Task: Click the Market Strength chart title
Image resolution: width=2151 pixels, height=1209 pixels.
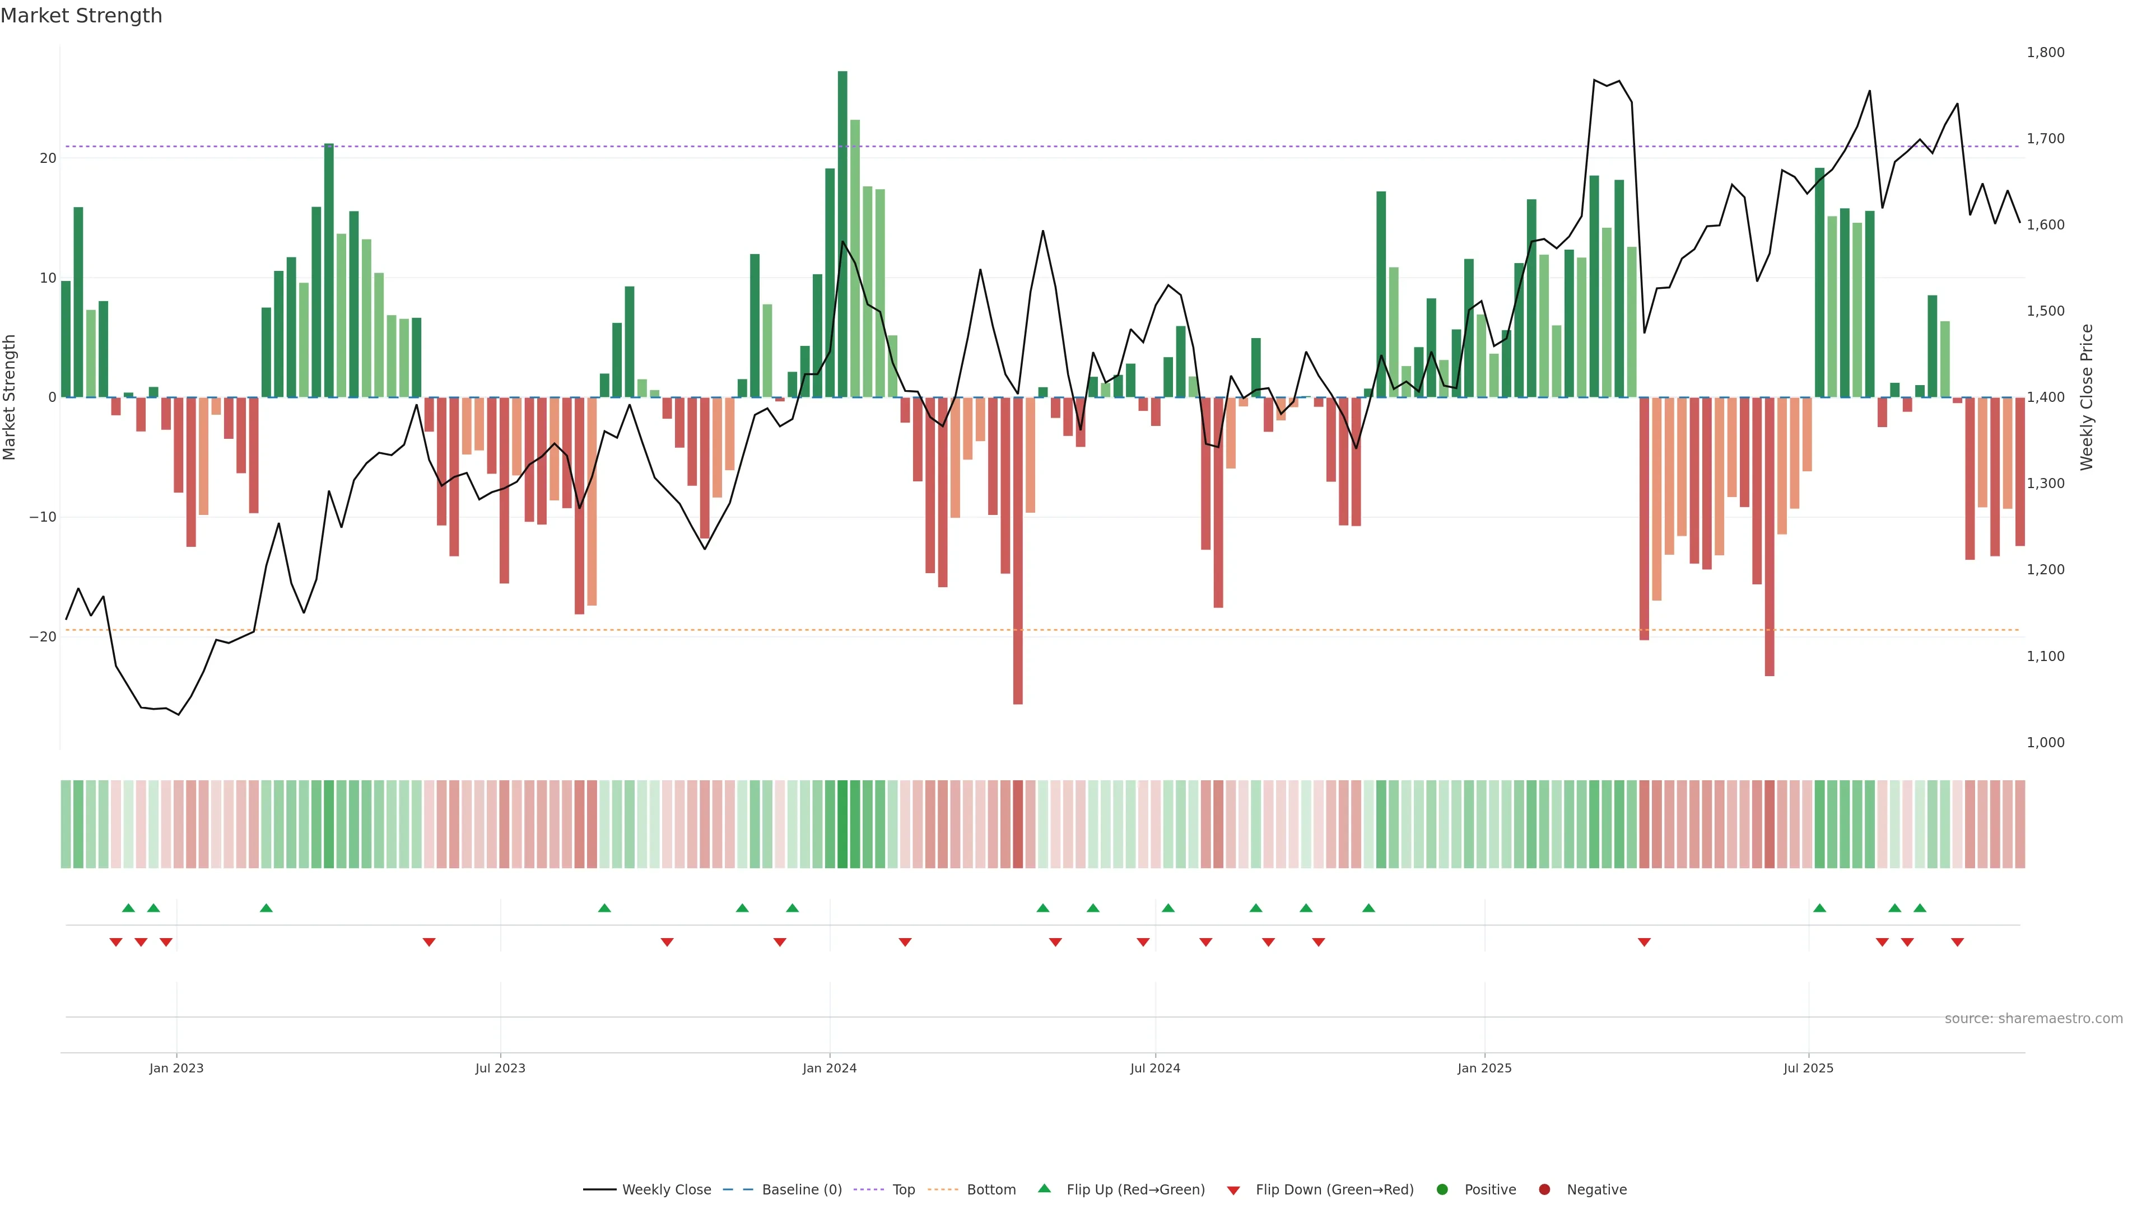Action: click(x=81, y=16)
